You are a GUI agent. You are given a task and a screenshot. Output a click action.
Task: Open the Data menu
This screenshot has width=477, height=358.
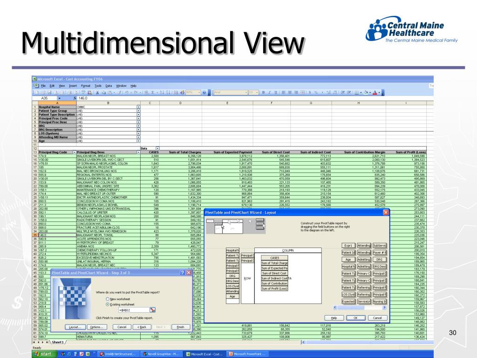pos(109,86)
